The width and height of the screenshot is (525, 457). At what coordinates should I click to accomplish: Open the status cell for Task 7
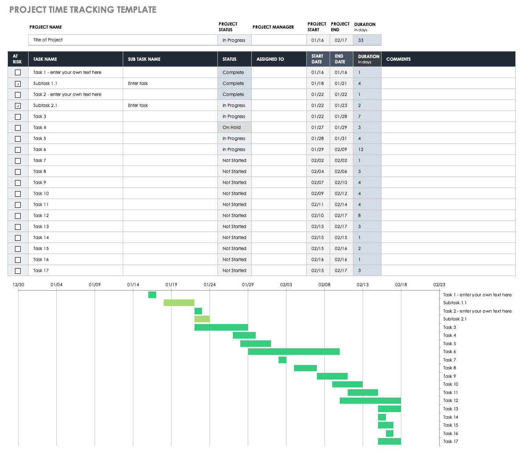(x=234, y=161)
